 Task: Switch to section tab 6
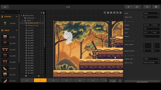click(27, 80)
